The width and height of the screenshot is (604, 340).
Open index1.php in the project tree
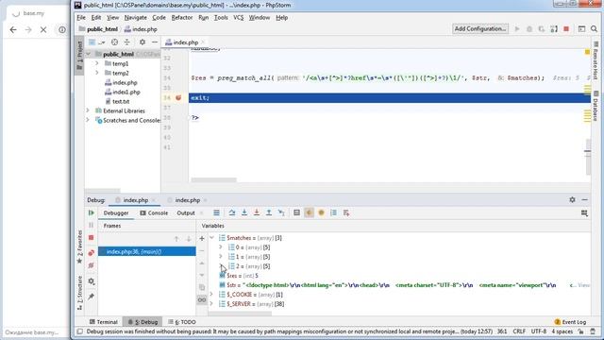coord(123,92)
